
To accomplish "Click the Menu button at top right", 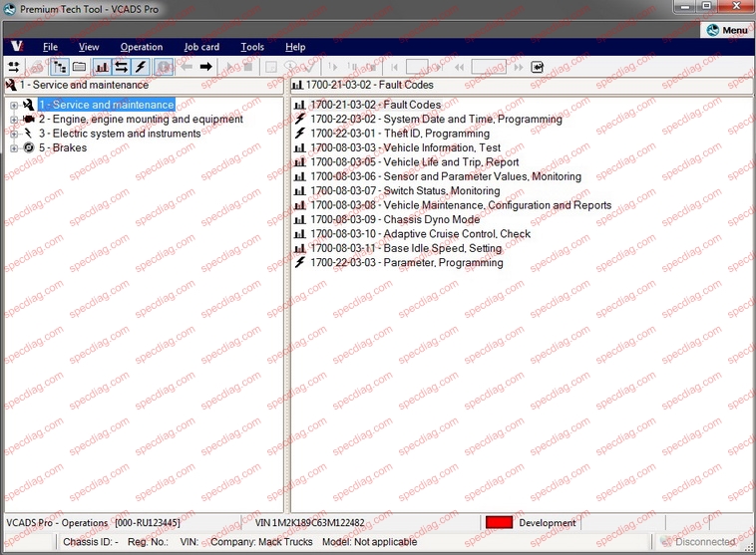I will pos(727,30).
